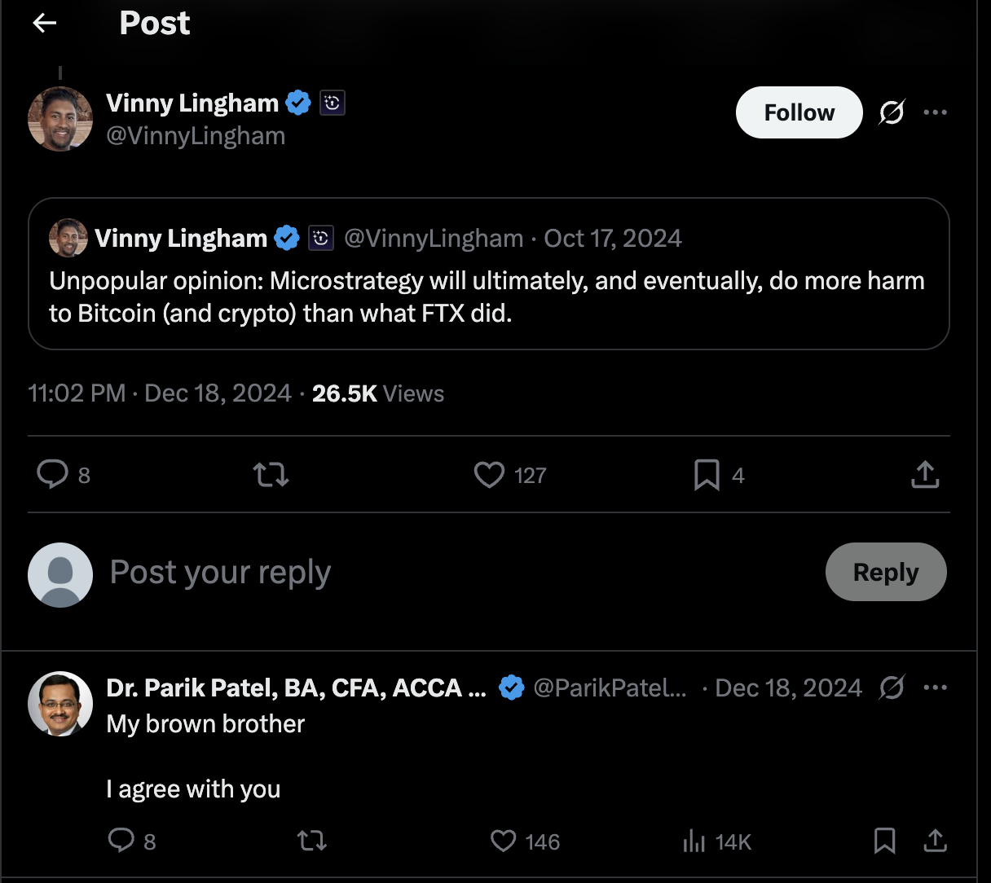Repost Dr. Parik Patel's reply

[x=311, y=841]
